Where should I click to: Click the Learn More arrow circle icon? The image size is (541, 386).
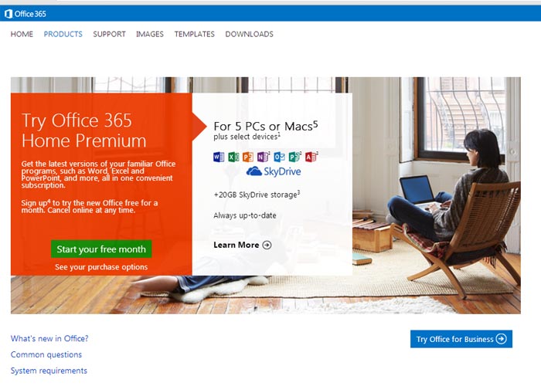click(x=267, y=245)
